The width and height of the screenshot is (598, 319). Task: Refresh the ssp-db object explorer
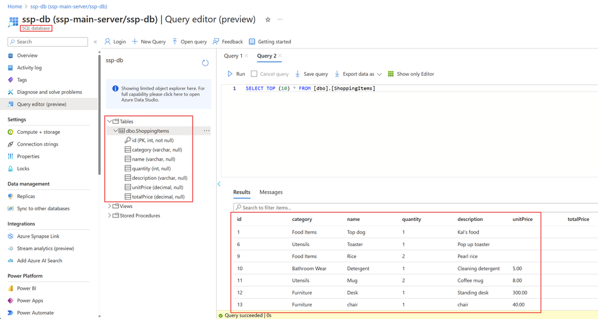(x=205, y=63)
